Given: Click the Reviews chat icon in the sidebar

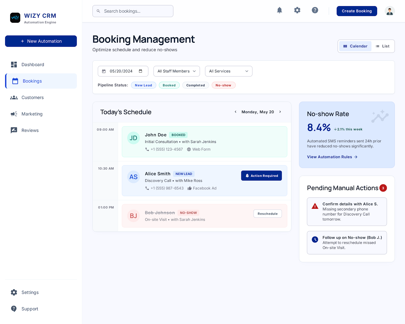Looking at the screenshot, I should coord(14,130).
